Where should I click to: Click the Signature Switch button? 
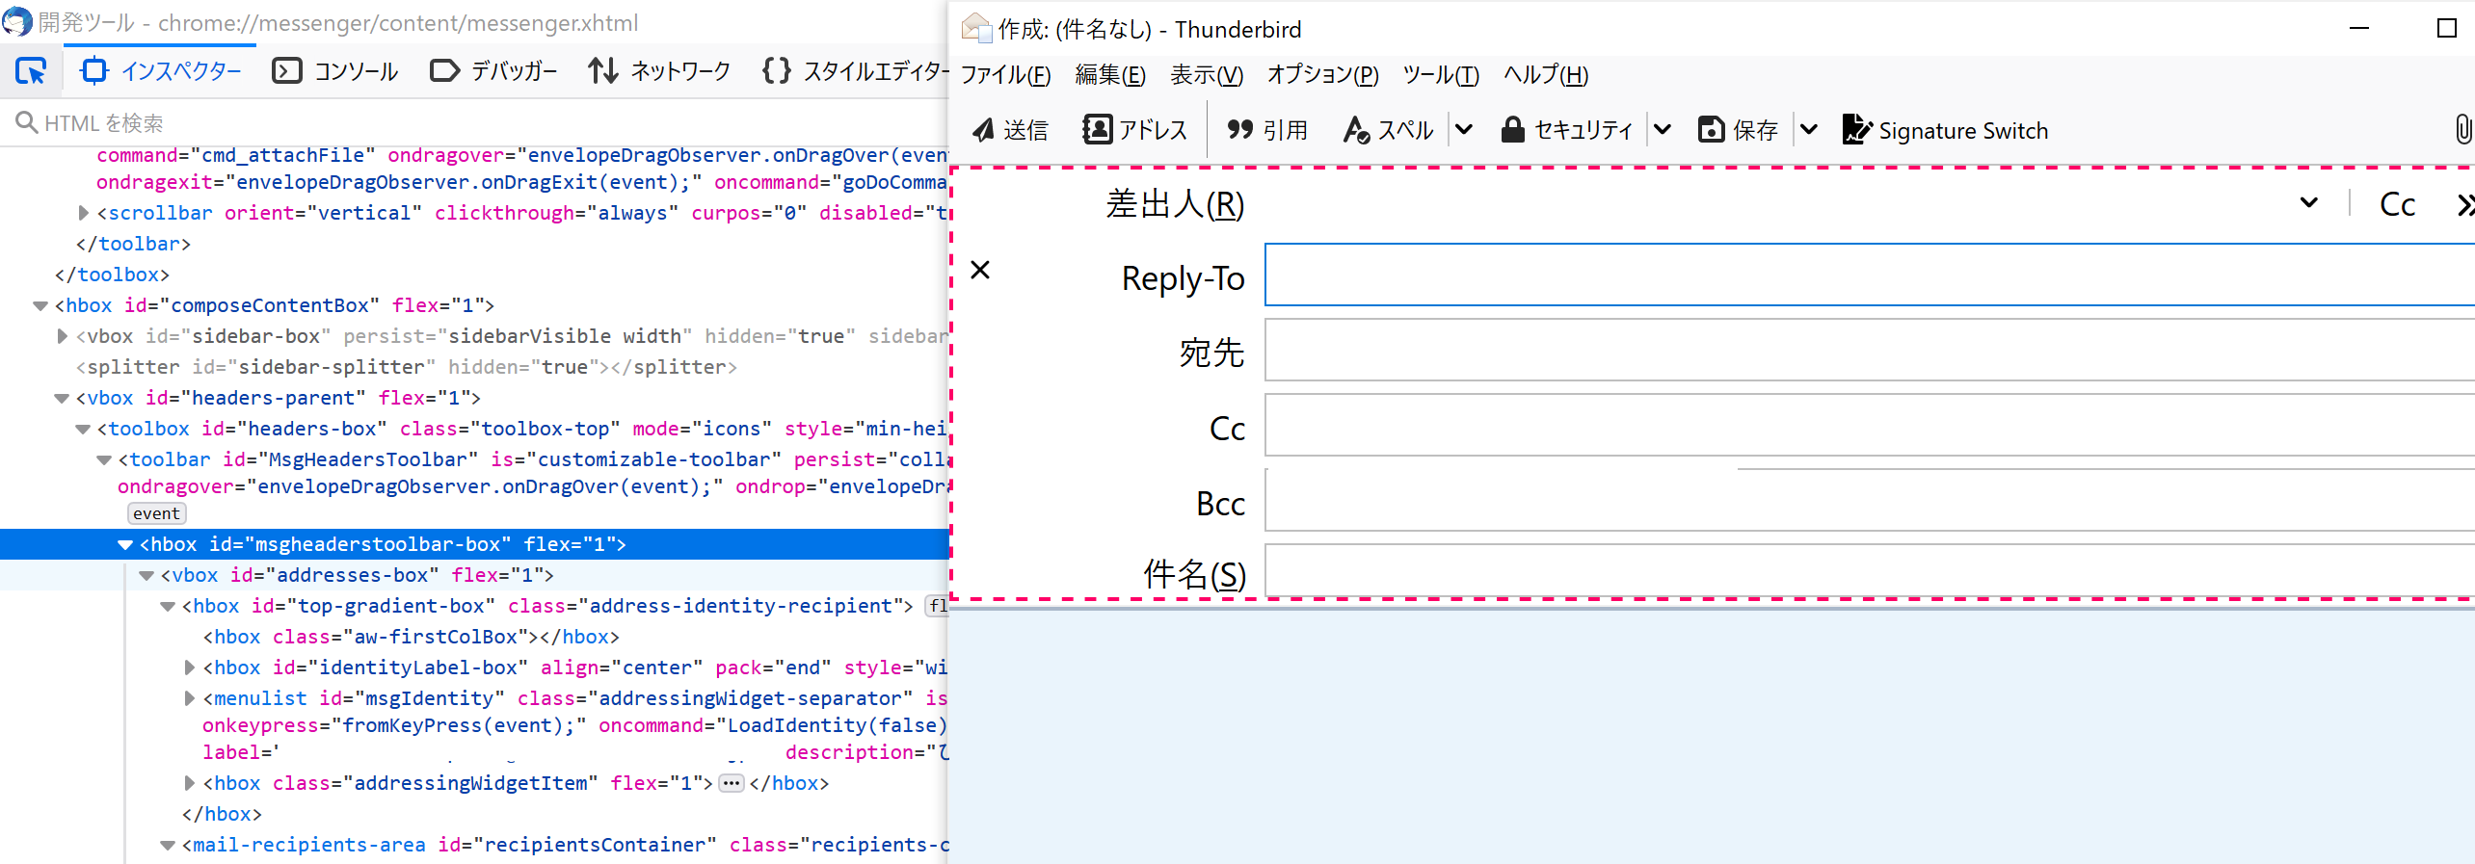1945,130
